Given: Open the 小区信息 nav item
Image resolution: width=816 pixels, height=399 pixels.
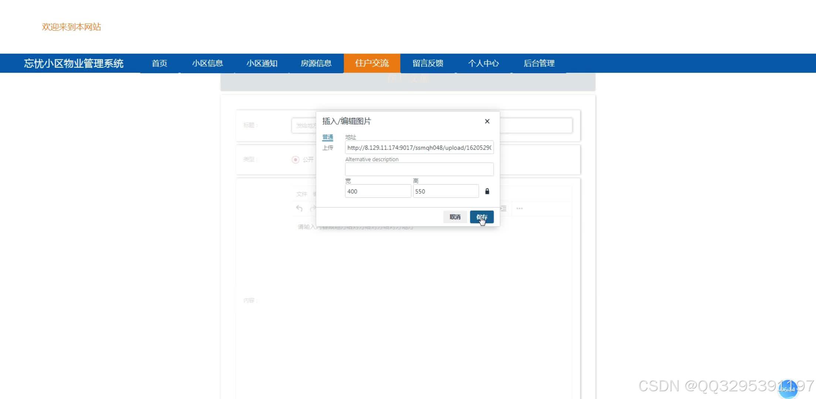Looking at the screenshot, I should coord(207,63).
